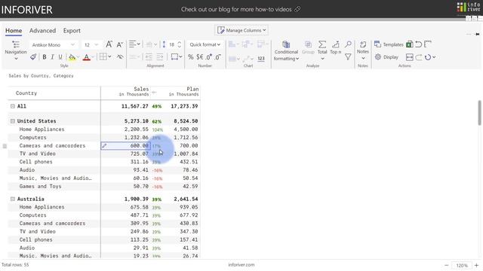Export to Excel icon

(x=409, y=44)
